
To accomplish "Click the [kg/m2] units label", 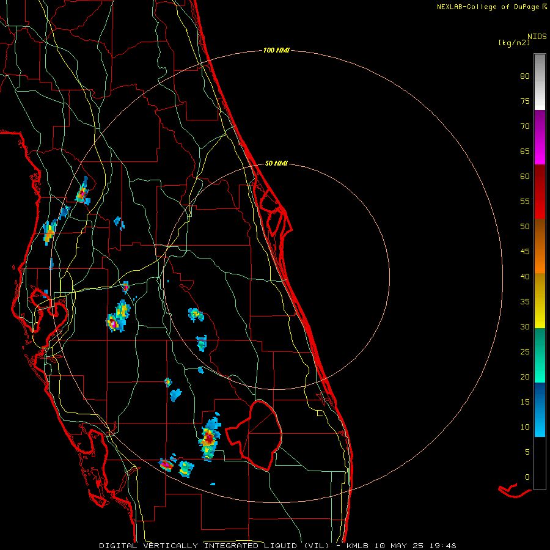I will (514, 43).
